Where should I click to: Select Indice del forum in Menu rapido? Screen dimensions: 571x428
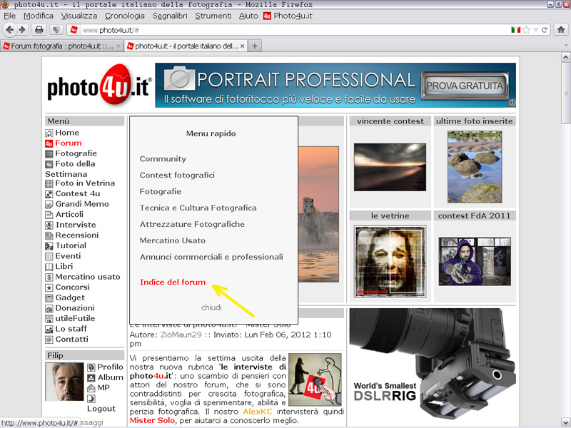(x=173, y=282)
